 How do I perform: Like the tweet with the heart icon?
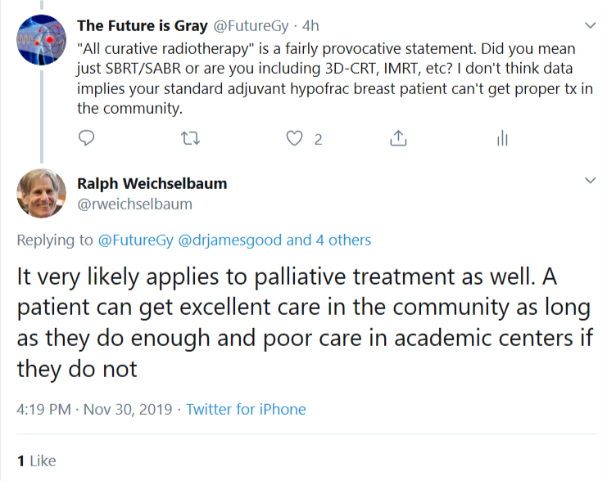(295, 139)
